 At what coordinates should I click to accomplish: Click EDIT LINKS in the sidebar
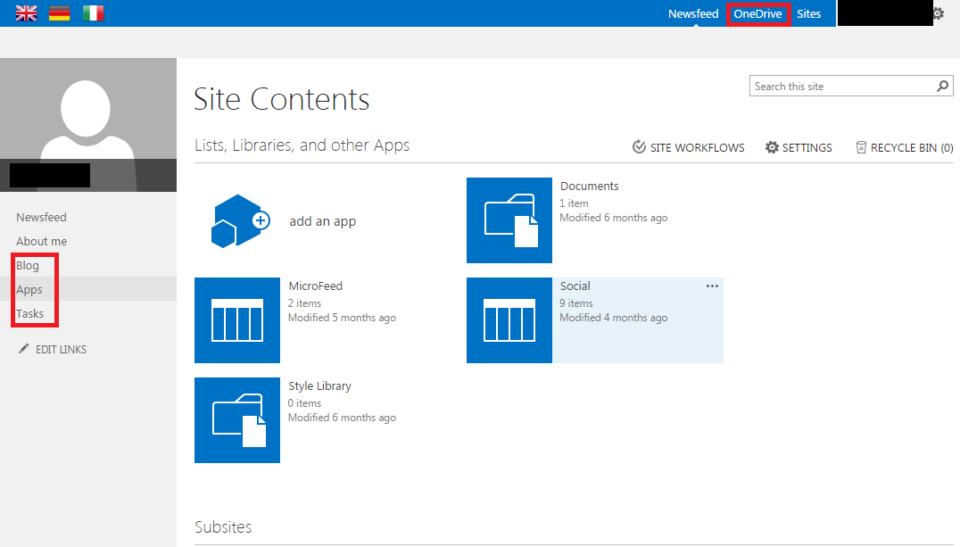pos(53,349)
